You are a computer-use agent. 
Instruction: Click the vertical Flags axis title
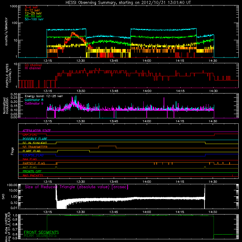pos(12,151)
